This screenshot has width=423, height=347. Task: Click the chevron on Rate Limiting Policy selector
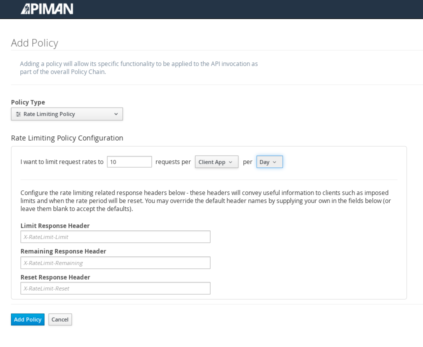(116, 114)
